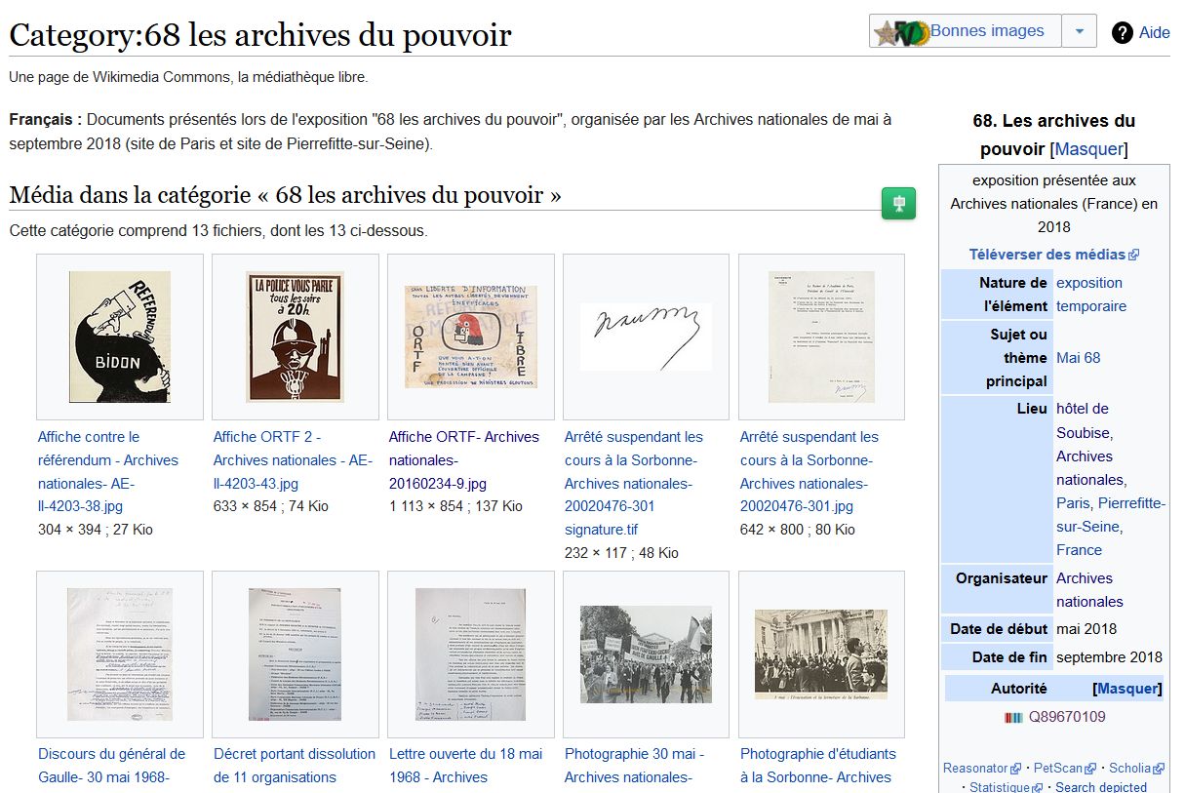This screenshot has height=793, width=1185.
Task: Open Photographie d'étudiants à la Sorbonne link
Action: 818,766
